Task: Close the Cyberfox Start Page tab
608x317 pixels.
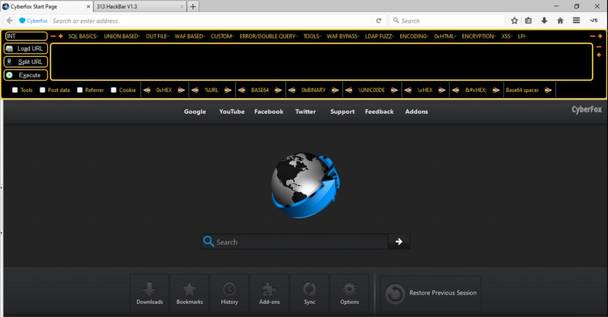Action: (88, 6)
